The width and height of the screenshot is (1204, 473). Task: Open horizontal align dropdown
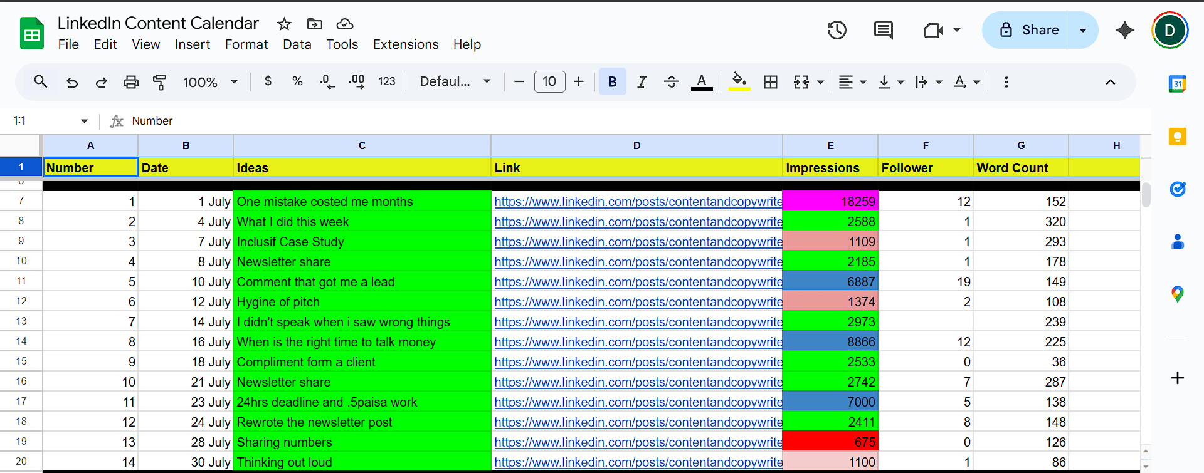[852, 82]
